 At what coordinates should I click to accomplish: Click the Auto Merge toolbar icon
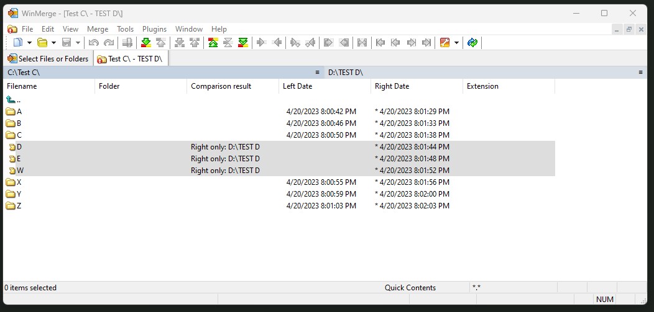coord(362,42)
